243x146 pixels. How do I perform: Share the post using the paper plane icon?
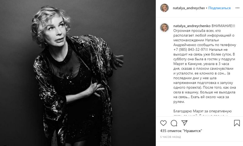(x=184, y=123)
